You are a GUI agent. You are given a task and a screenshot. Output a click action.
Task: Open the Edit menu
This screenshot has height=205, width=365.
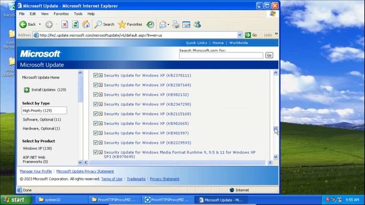point(33,14)
